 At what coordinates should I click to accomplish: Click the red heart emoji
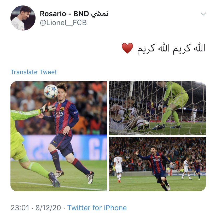click(x=127, y=48)
